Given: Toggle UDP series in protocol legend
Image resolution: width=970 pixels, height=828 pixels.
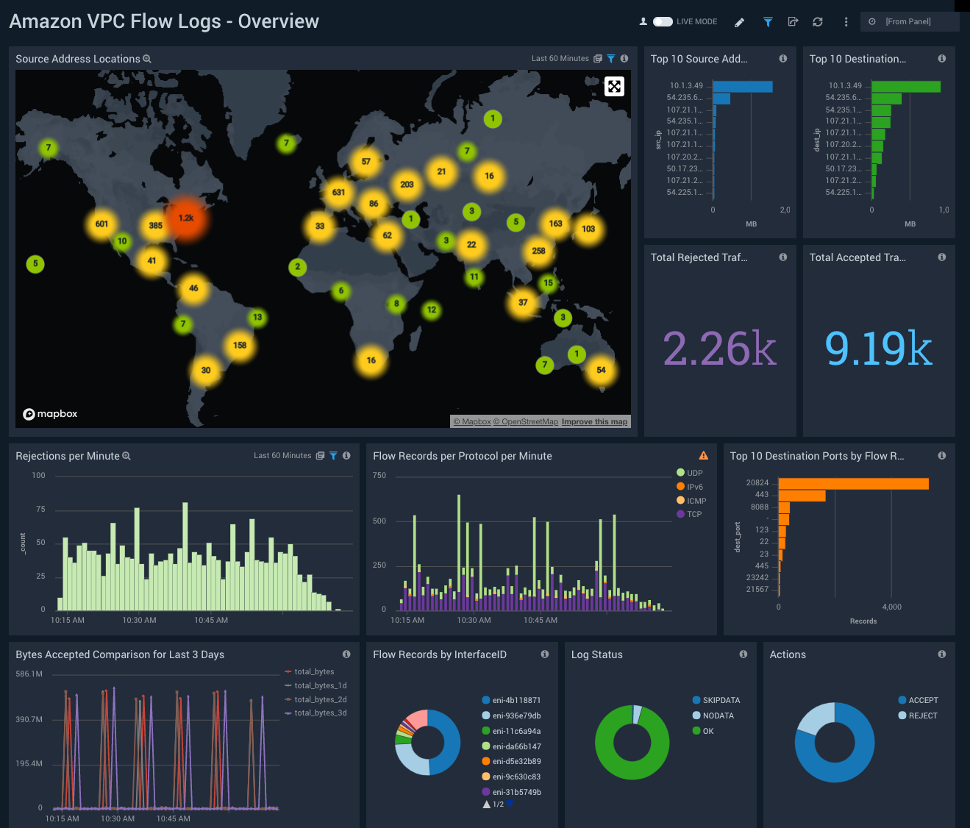Looking at the screenshot, I should (691, 472).
